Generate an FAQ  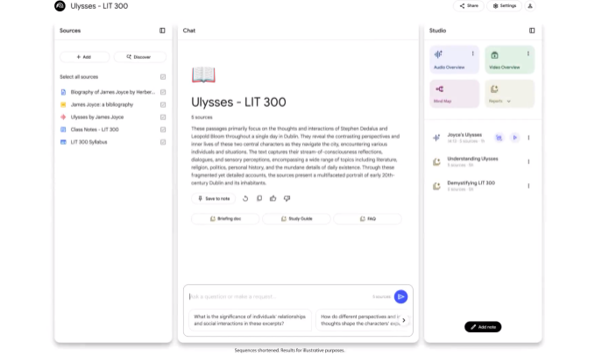click(x=367, y=219)
